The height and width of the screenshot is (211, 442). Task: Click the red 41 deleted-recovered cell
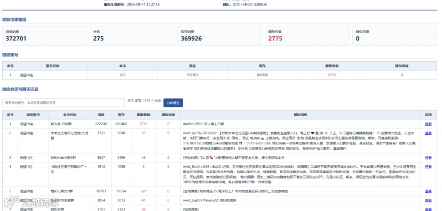click(144, 200)
